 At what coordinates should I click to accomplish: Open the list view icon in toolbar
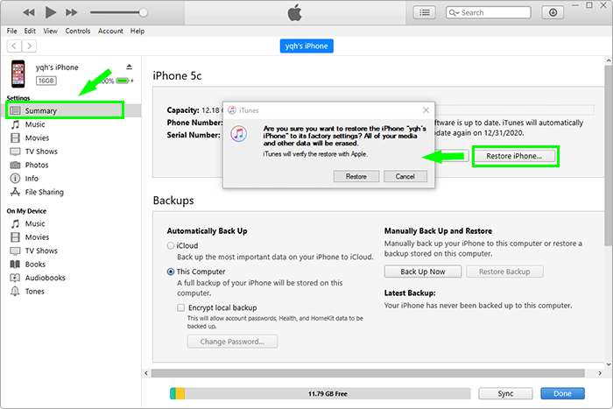(x=425, y=12)
